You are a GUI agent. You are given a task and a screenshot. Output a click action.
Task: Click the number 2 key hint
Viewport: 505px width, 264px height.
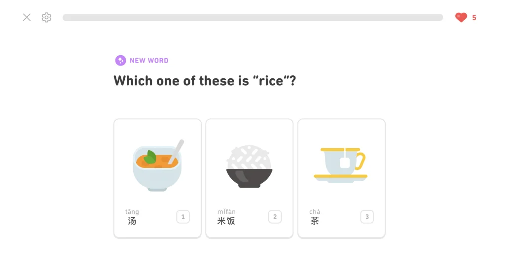(275, 217)
